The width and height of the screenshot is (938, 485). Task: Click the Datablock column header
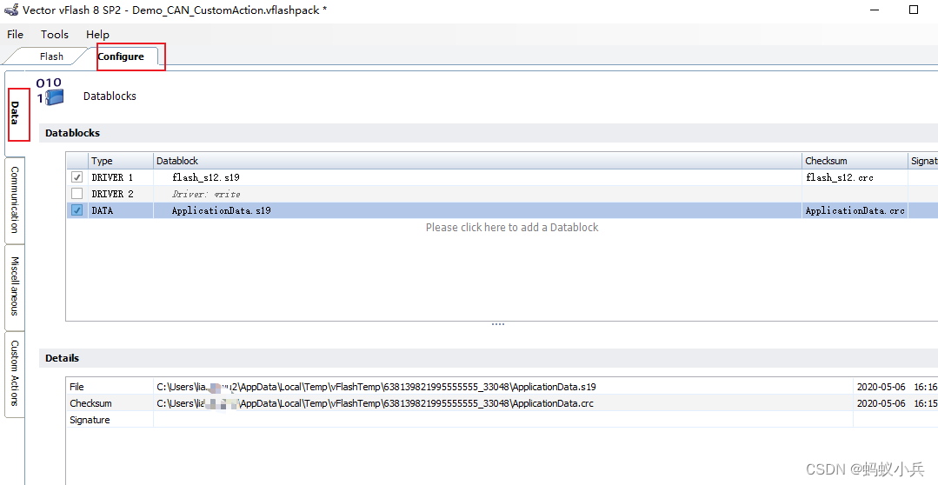[477, 161]
